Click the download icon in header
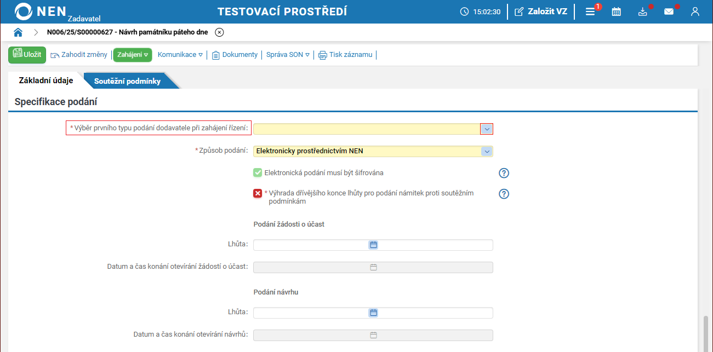Viewport: 713px width, 352px height. (x=643, y=11)
